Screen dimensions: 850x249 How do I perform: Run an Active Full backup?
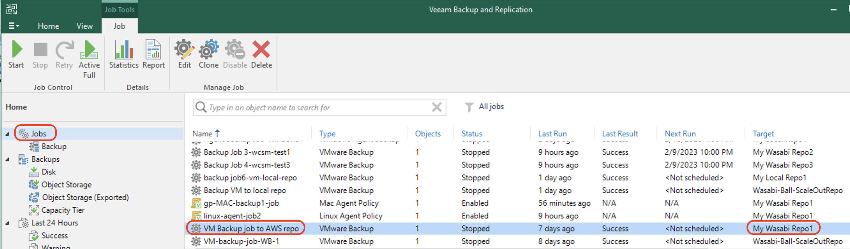[x=89, y=60]
